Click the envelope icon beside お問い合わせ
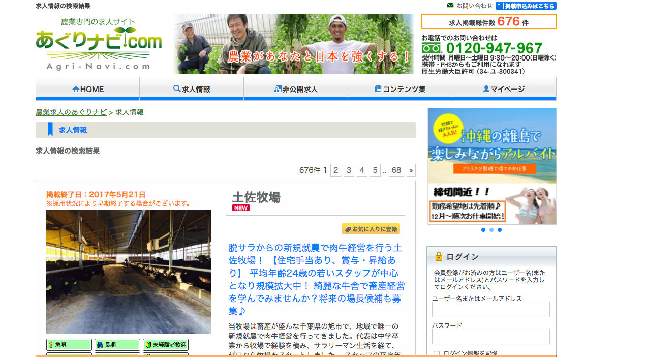This screenshot has width=646, height=357. (x=450, y=6)
